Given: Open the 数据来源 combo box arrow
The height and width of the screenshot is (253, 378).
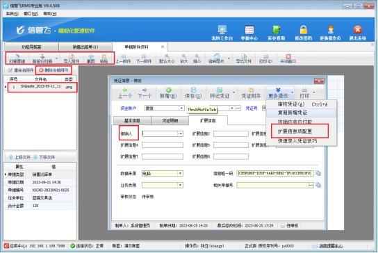Looking at the screenshot, I should (x=180, y=173).
